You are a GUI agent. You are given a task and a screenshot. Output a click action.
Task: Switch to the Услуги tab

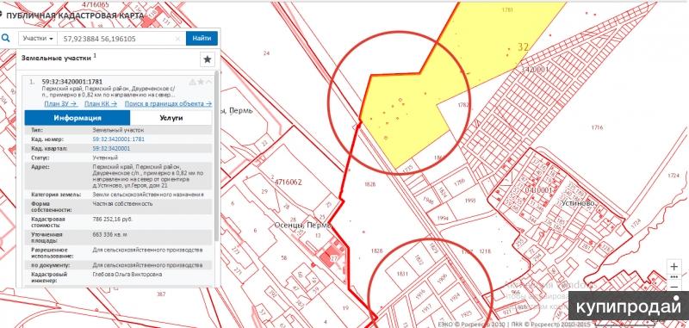tap(171, 118)
